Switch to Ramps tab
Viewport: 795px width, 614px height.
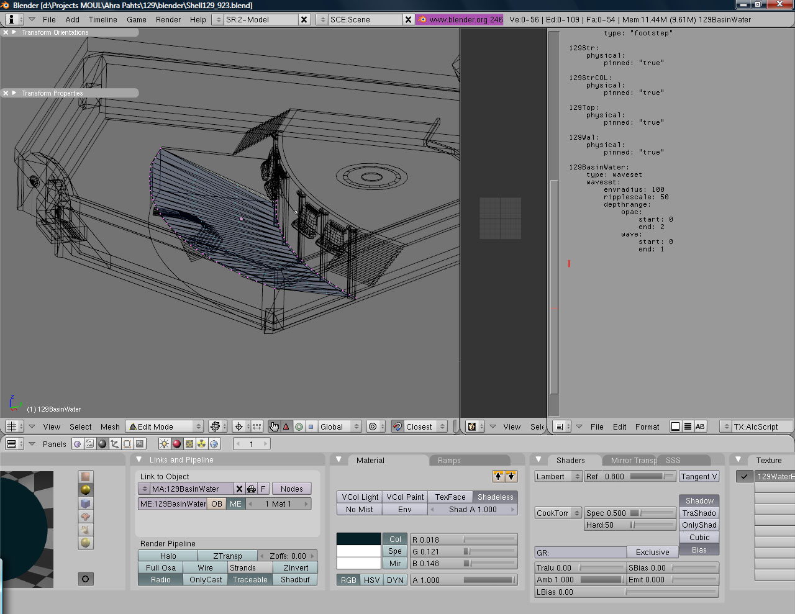point(469,460)
